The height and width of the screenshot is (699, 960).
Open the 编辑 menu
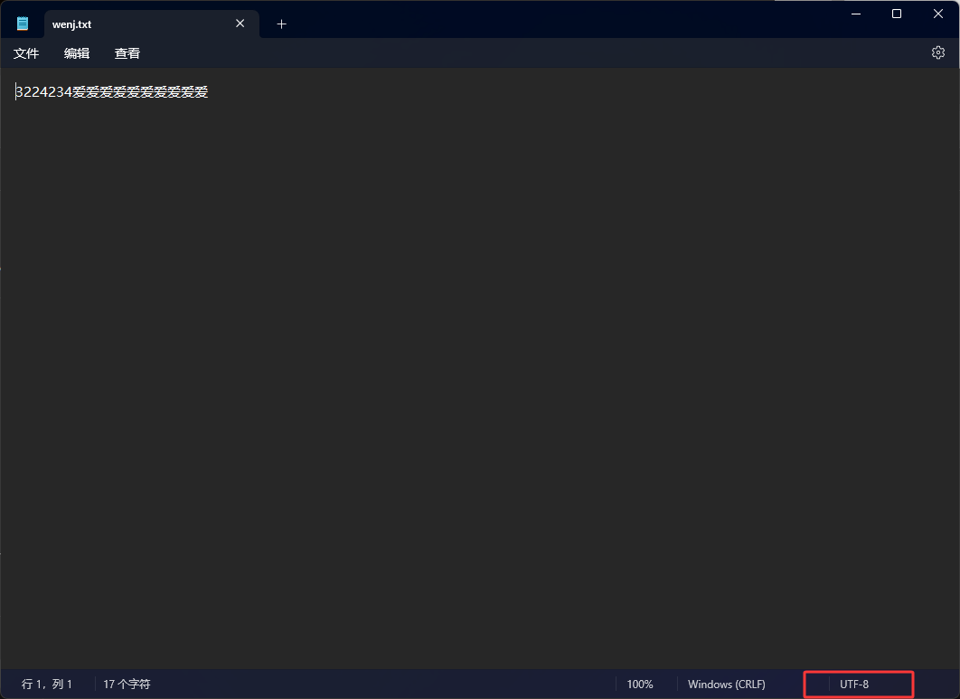click(77, 53)
